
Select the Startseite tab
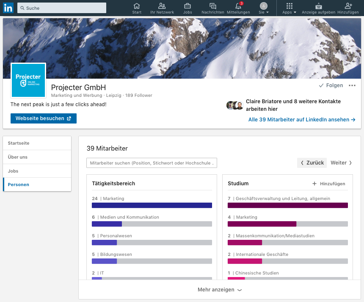point(37,143)
